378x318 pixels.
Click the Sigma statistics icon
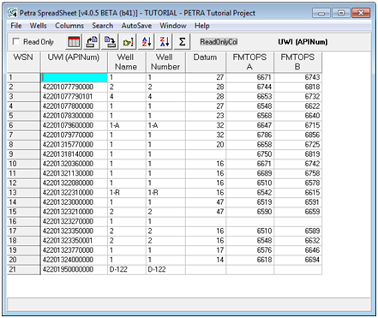point(182,42)
